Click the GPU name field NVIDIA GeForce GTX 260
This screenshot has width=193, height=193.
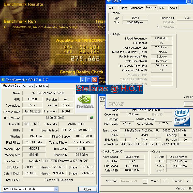[x=48, y=93]
